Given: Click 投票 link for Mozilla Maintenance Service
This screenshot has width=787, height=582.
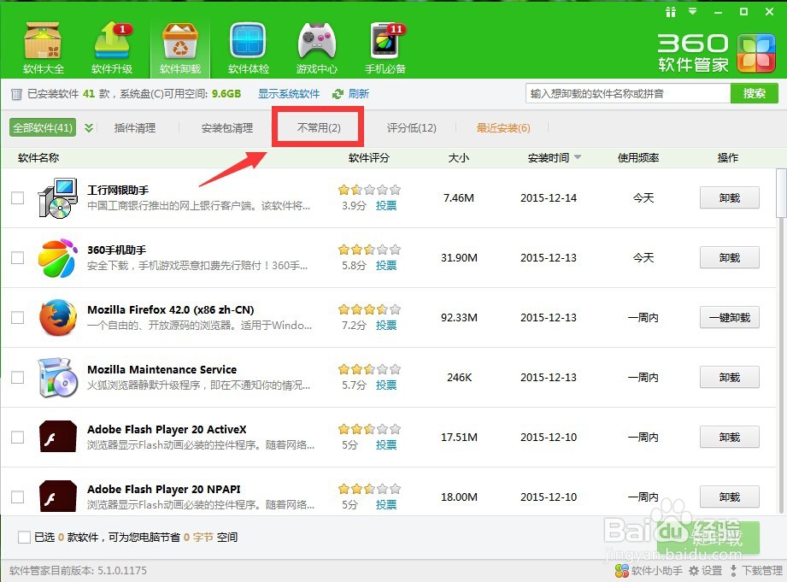Looking at the screenshot, I should (386, 385).
